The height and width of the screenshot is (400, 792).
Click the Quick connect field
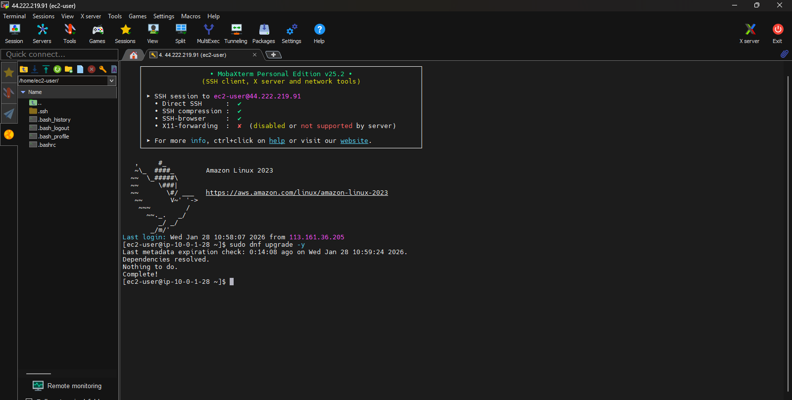59,54
